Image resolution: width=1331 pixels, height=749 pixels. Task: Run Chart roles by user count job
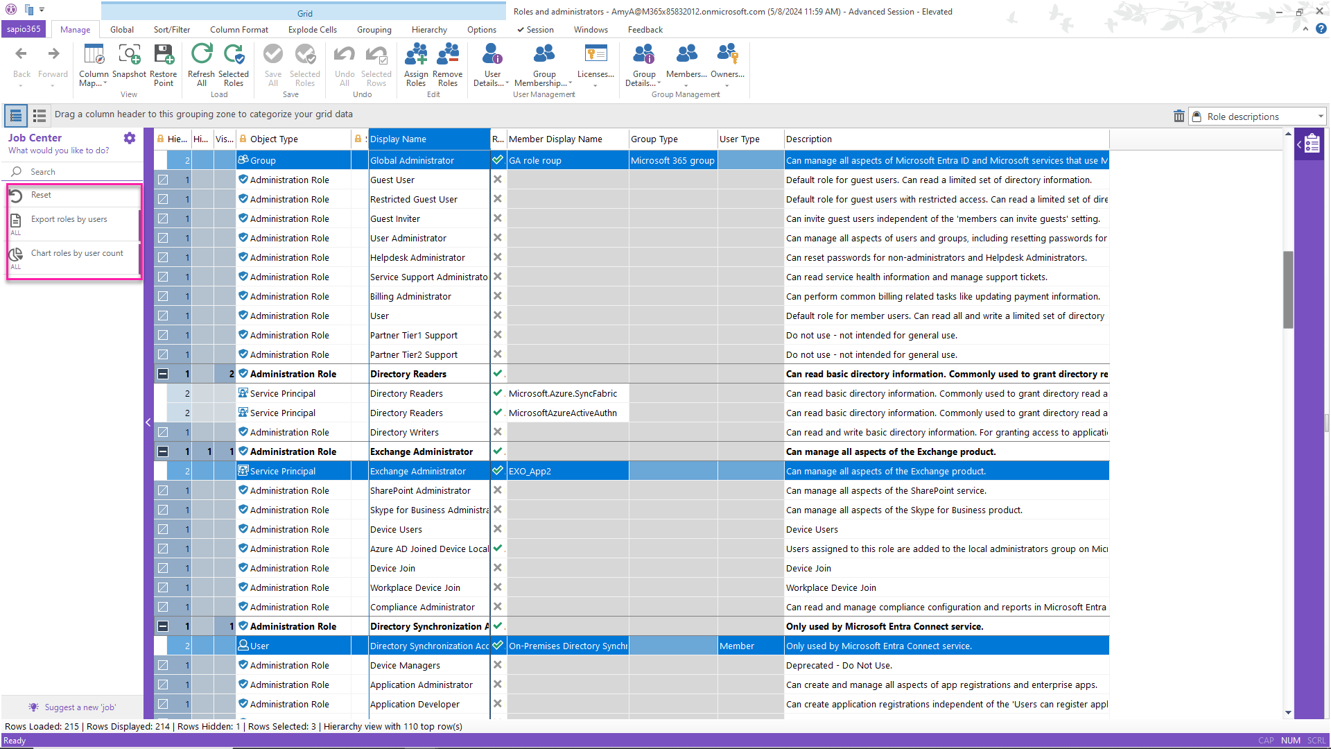(73, 257)
